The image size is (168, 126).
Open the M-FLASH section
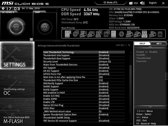coord(17,112)
